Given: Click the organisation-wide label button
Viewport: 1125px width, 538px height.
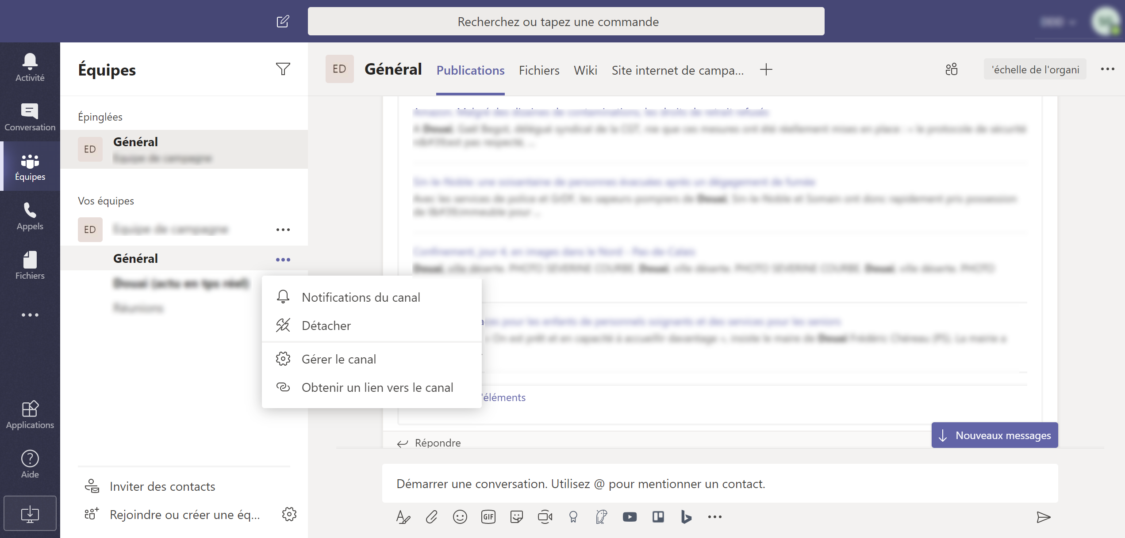Looking at the screenshot, I should point(1035,69).
